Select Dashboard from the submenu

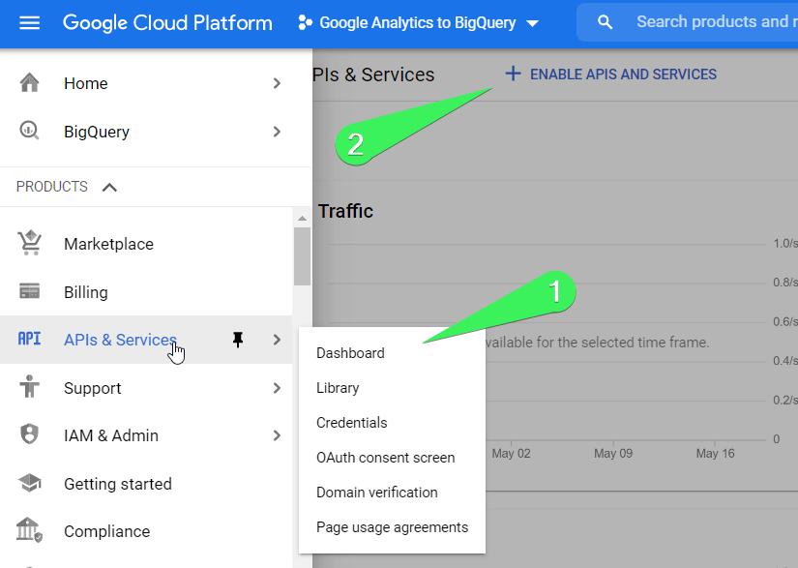pos(350,353)
